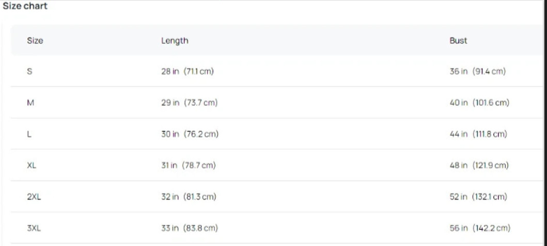Select the 56 in (142.2 cm) bust cell

(480, 228)
